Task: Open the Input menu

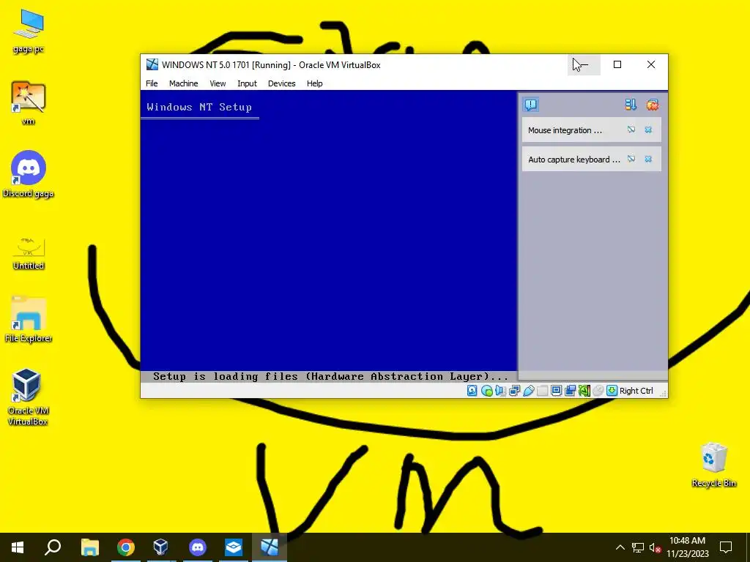Action: coord(247,83)
